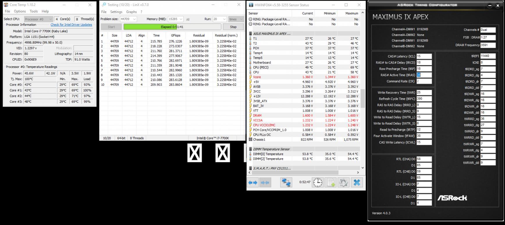The image size is (505, 225).
Task: Reset sensor timer using the clock icon
Action: [x=318, y=182]
